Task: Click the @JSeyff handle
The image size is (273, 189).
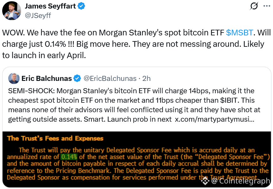Action: tap(38, 15)
